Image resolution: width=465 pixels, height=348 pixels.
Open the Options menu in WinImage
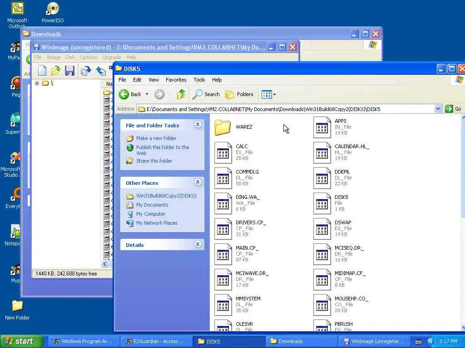tap(89, 57)
